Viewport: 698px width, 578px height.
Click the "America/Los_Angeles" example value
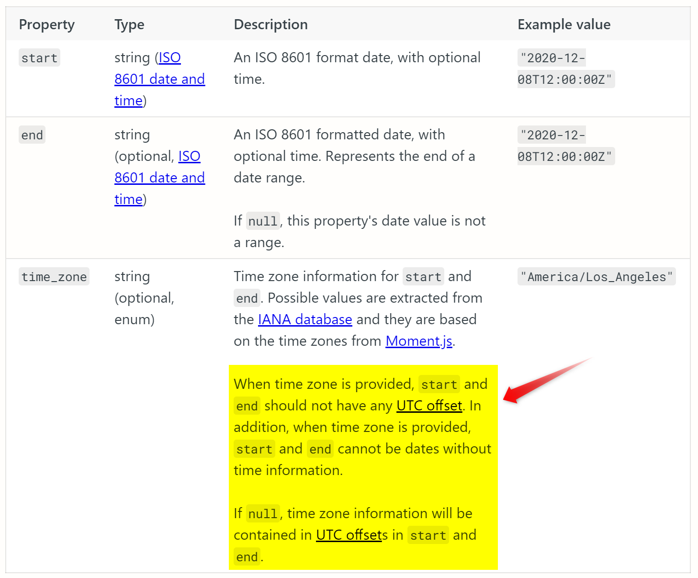click(596, 277)
